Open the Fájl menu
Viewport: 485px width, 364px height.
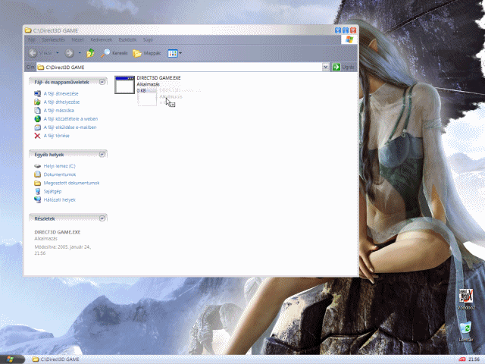(32, 39)
